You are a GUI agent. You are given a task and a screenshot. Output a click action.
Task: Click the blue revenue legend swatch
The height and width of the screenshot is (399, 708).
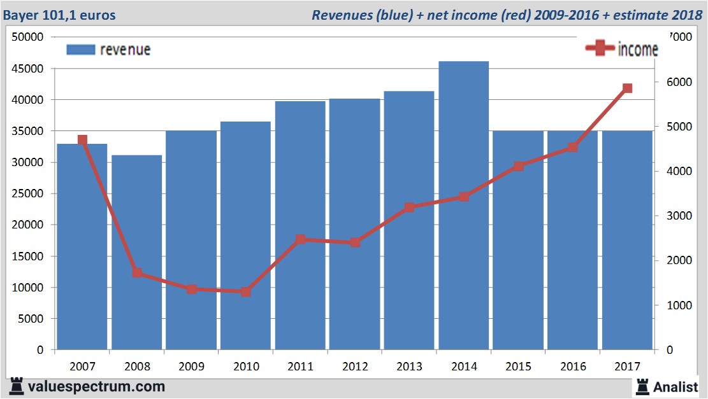pos(81,50)
